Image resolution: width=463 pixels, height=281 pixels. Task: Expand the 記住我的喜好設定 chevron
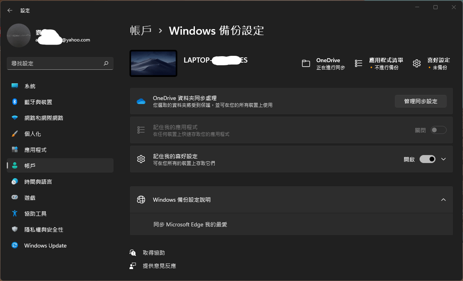[x=443, y=159]
